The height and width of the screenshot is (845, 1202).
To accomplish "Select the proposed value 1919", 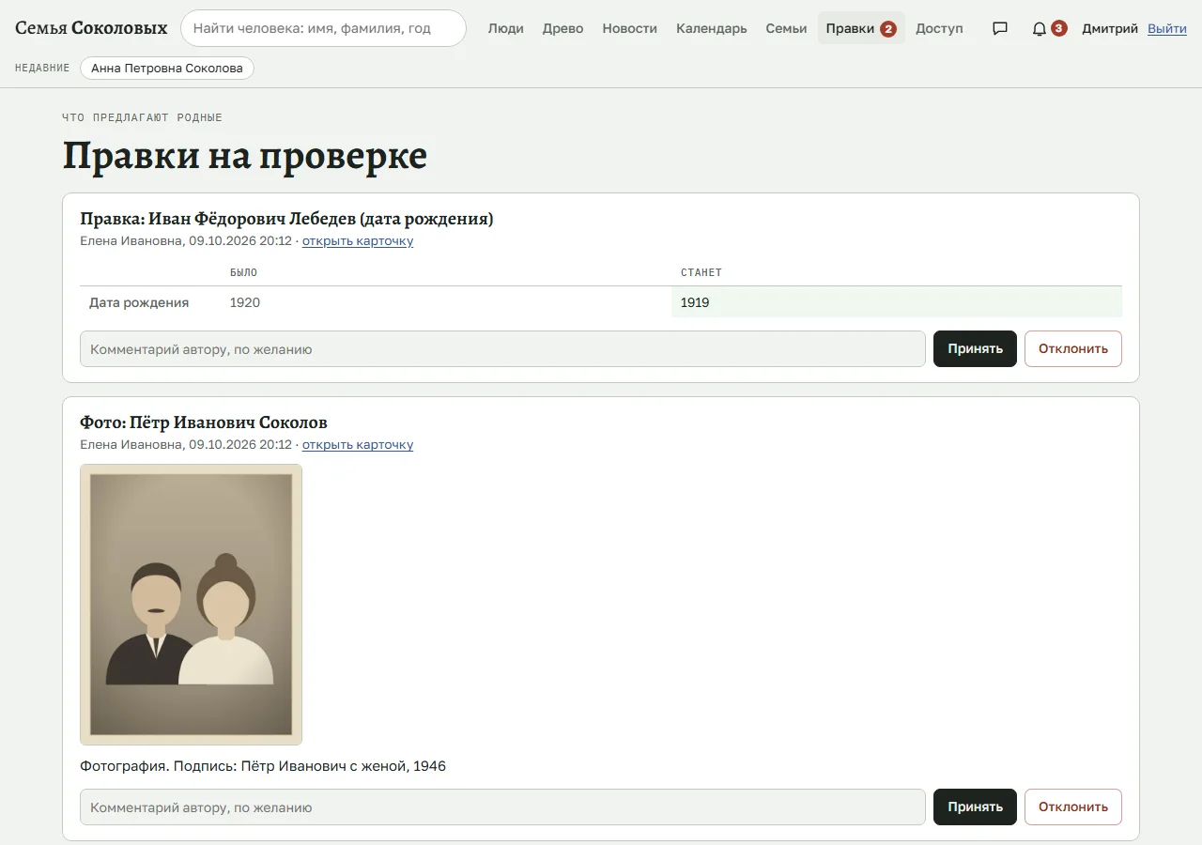I will pyautogui.click(x=695, y=302).
